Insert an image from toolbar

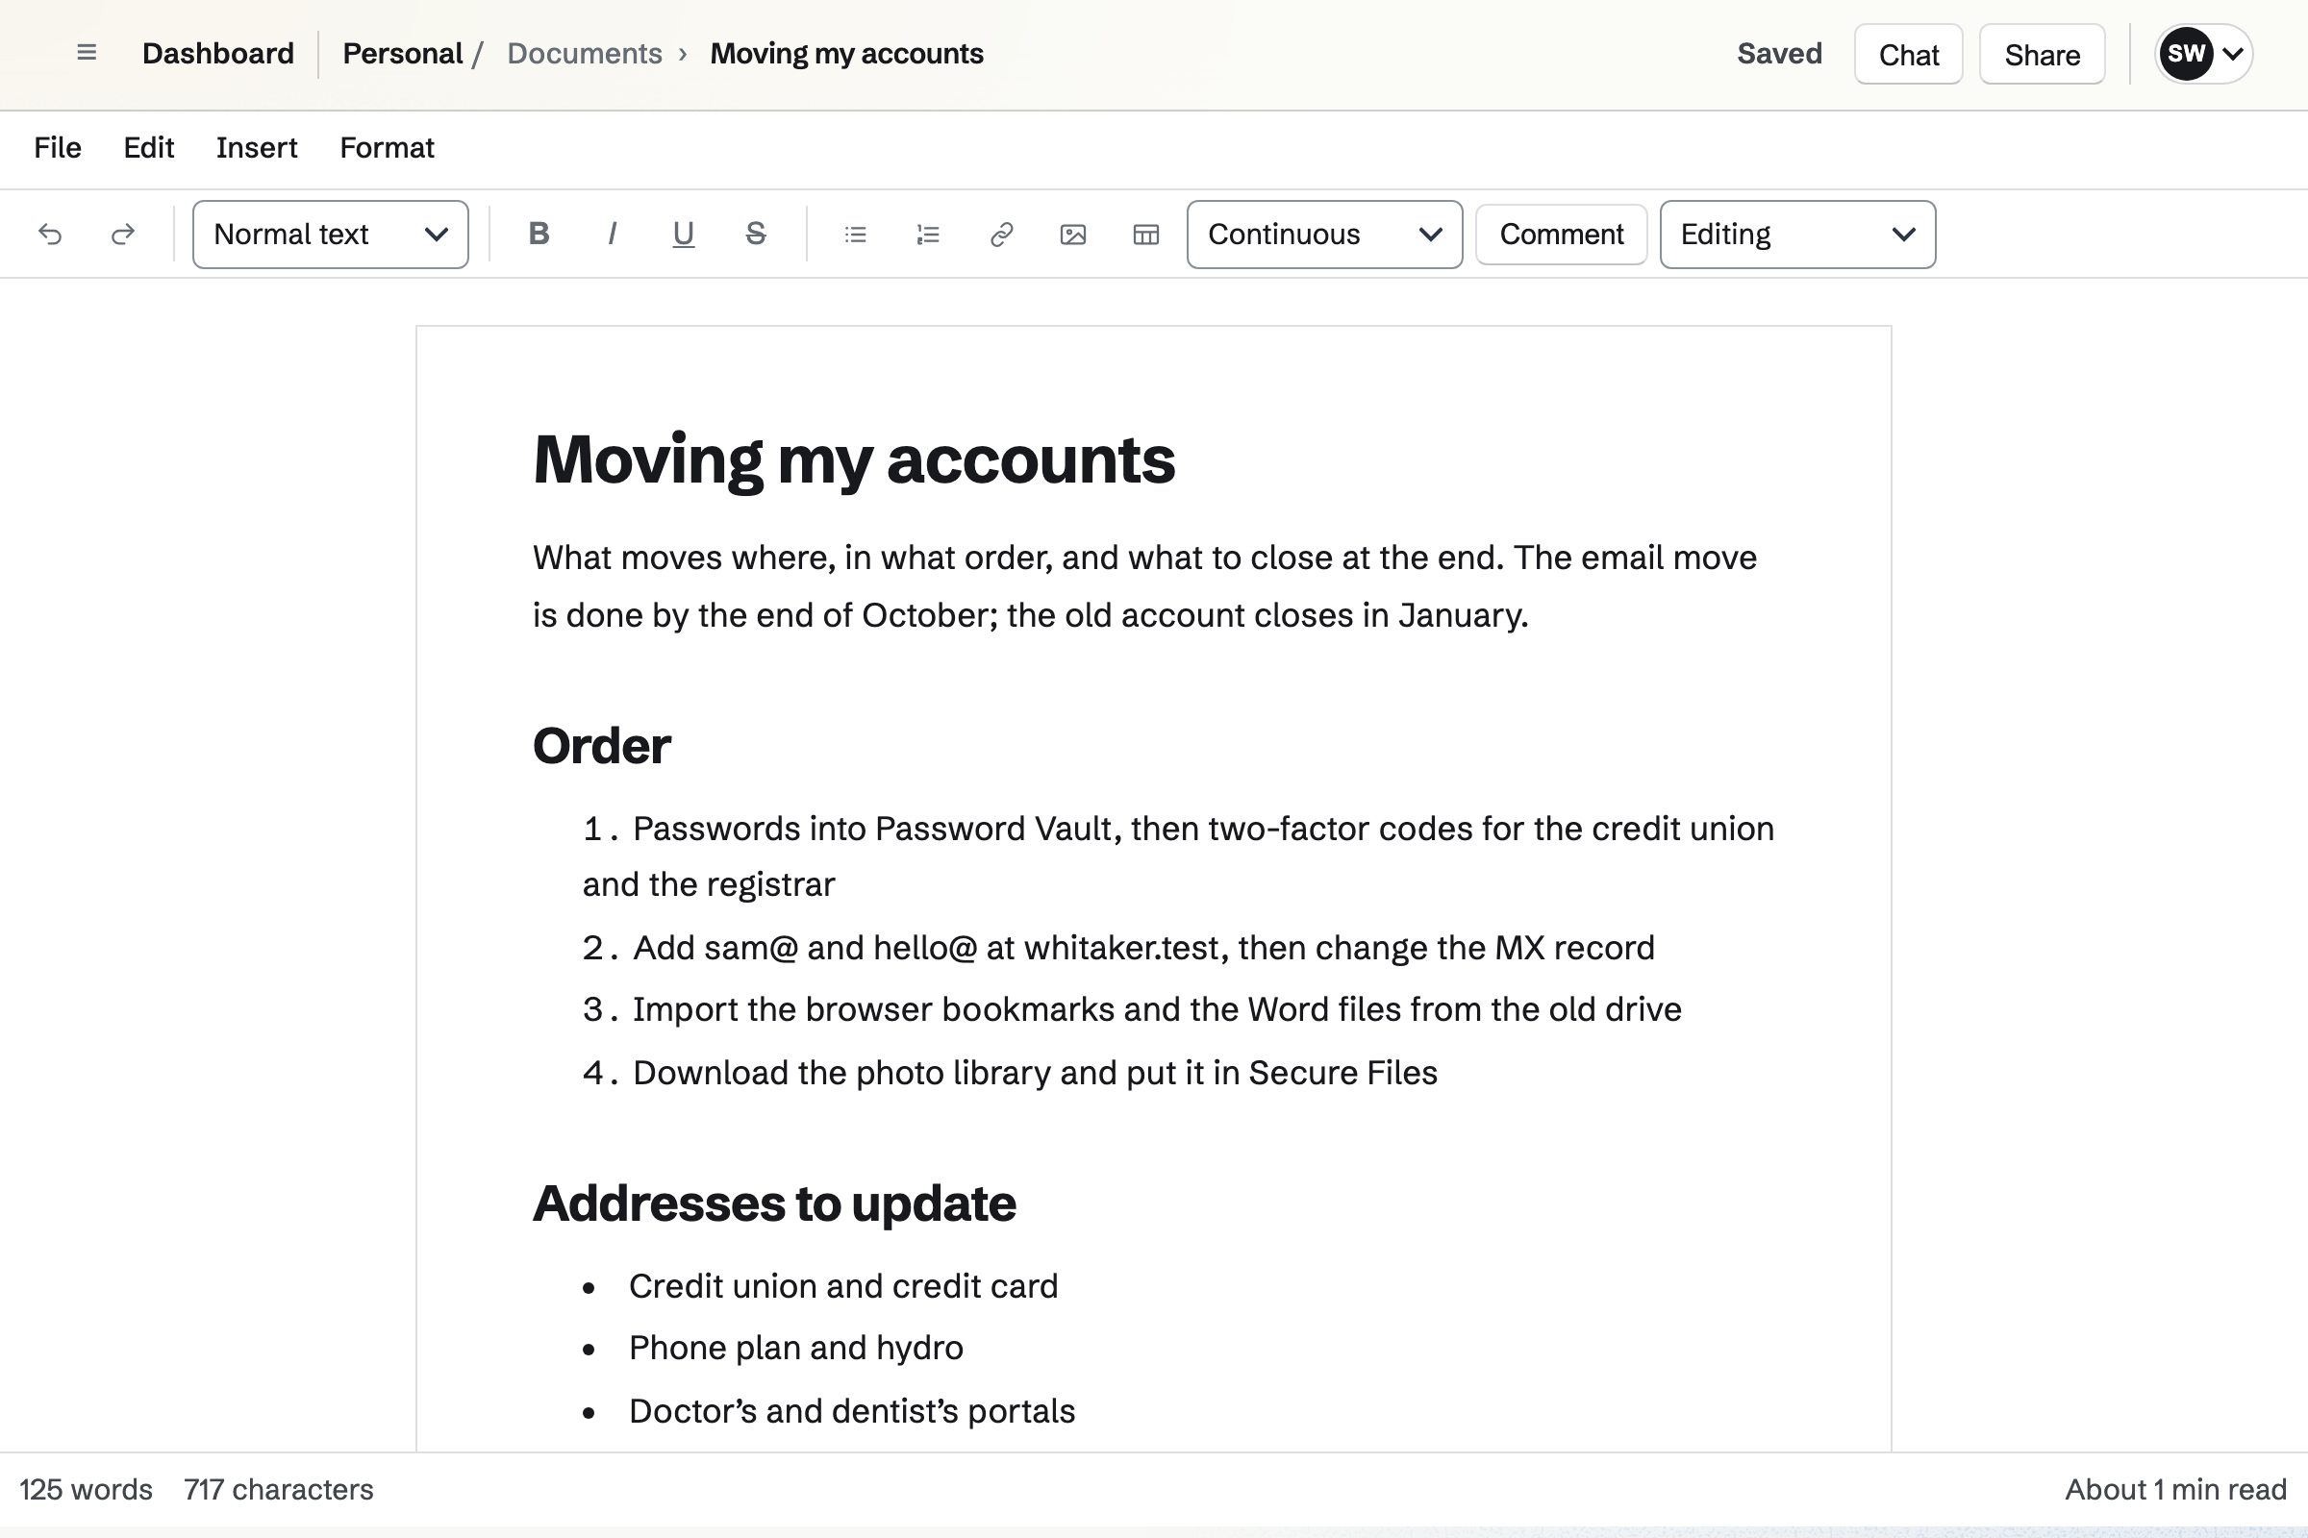click(x=1073, y=235)
